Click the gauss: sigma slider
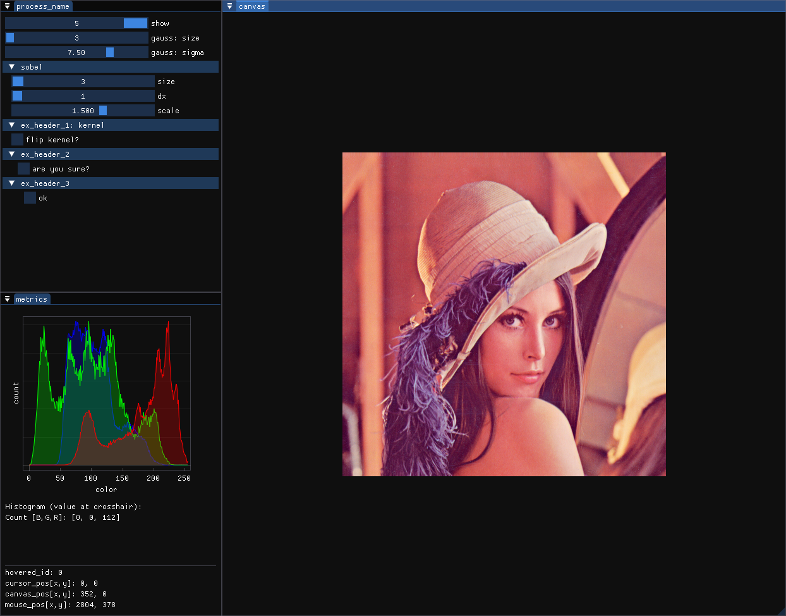Image resolution: width=786 pixels, height=616 pixels. click(76, 52)
